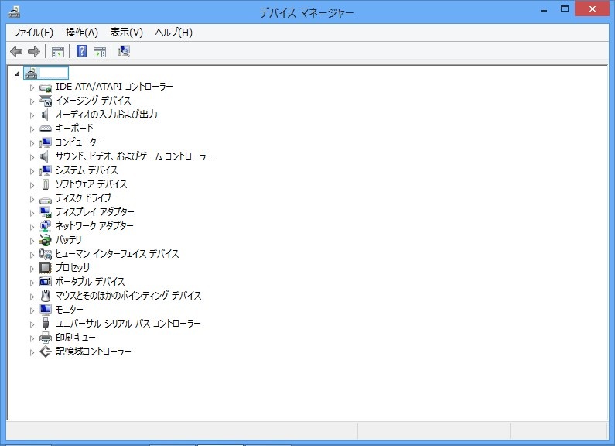
Task: Open the 操作(A) menu
Action: [x=82, y=33]
